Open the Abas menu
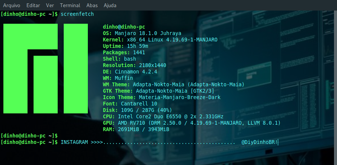Image resolution: width=337 pixels, height=165 pixels. [x=92, y=5]
